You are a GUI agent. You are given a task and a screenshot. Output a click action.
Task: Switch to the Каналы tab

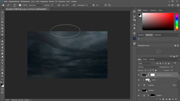click(145, 59)
